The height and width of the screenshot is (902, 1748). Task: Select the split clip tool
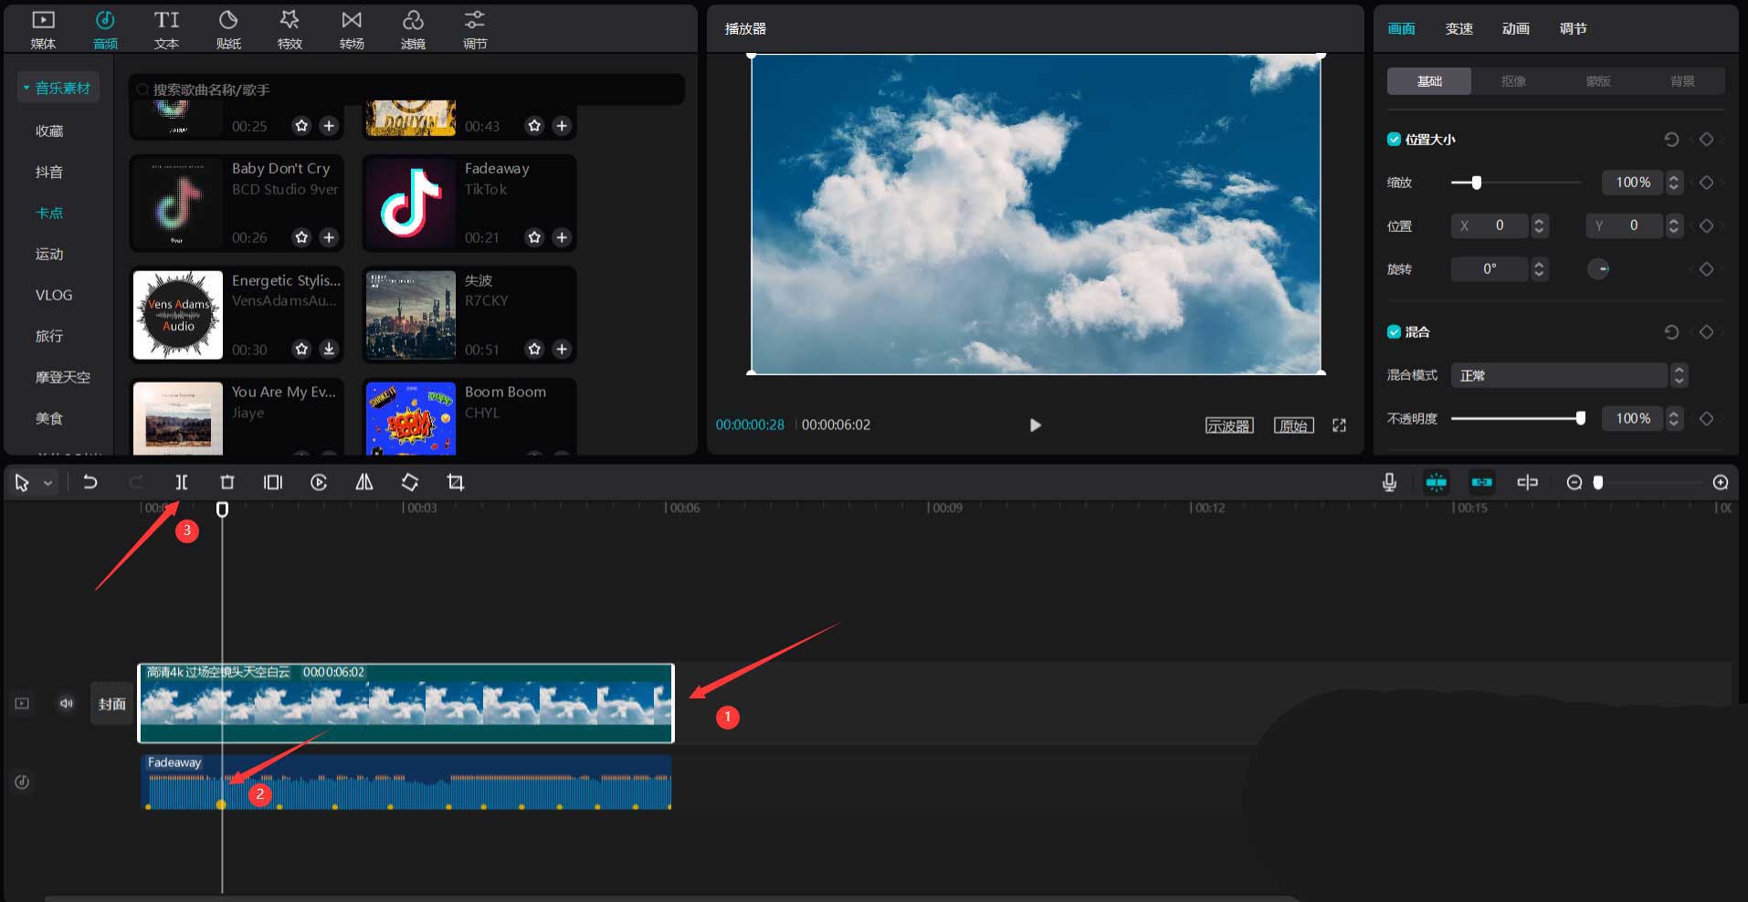tap(182, 482)
